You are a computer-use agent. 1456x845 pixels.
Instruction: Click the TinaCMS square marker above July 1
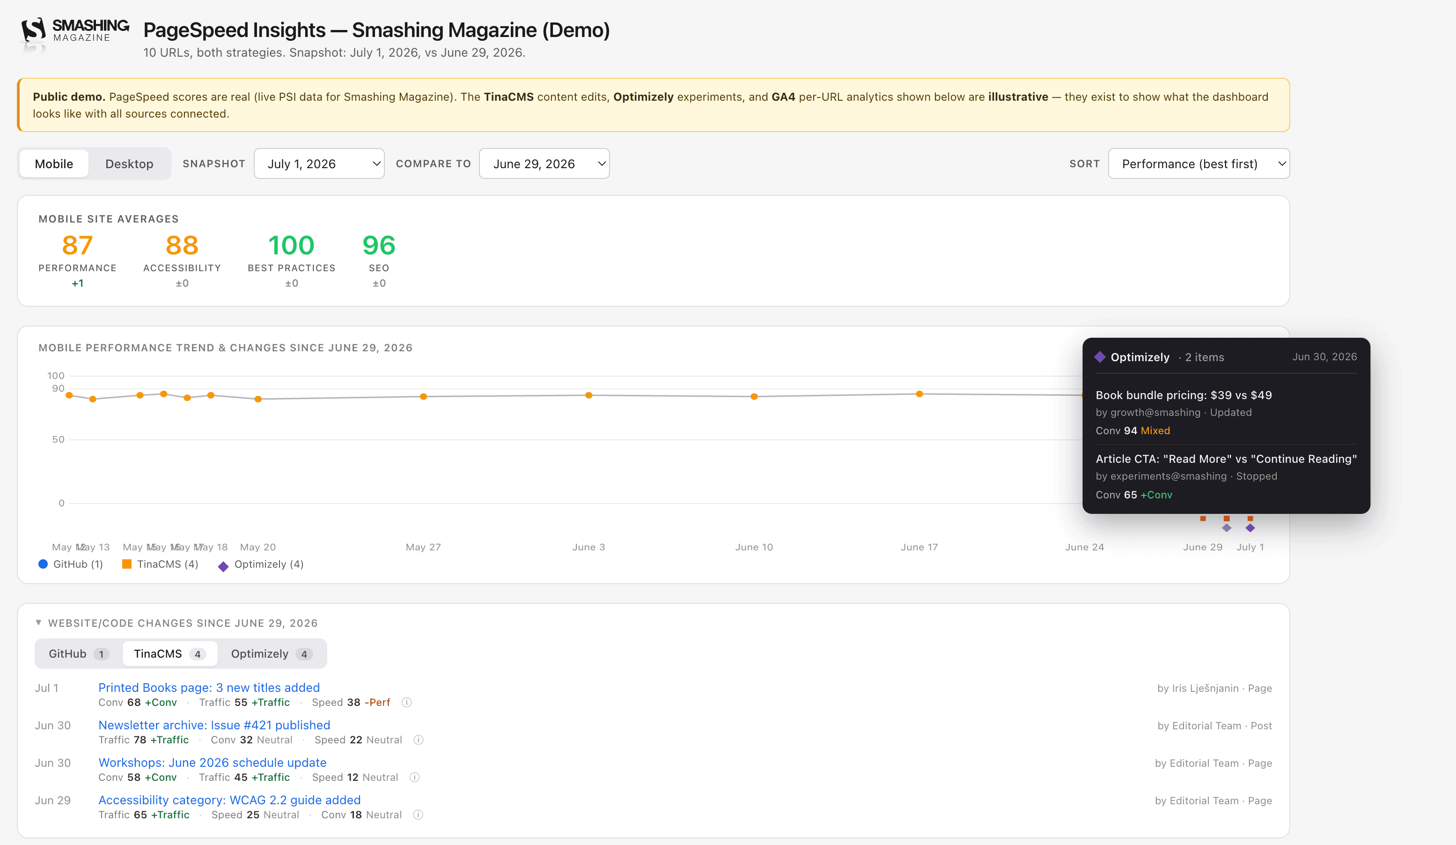[x=1250, y=519]
